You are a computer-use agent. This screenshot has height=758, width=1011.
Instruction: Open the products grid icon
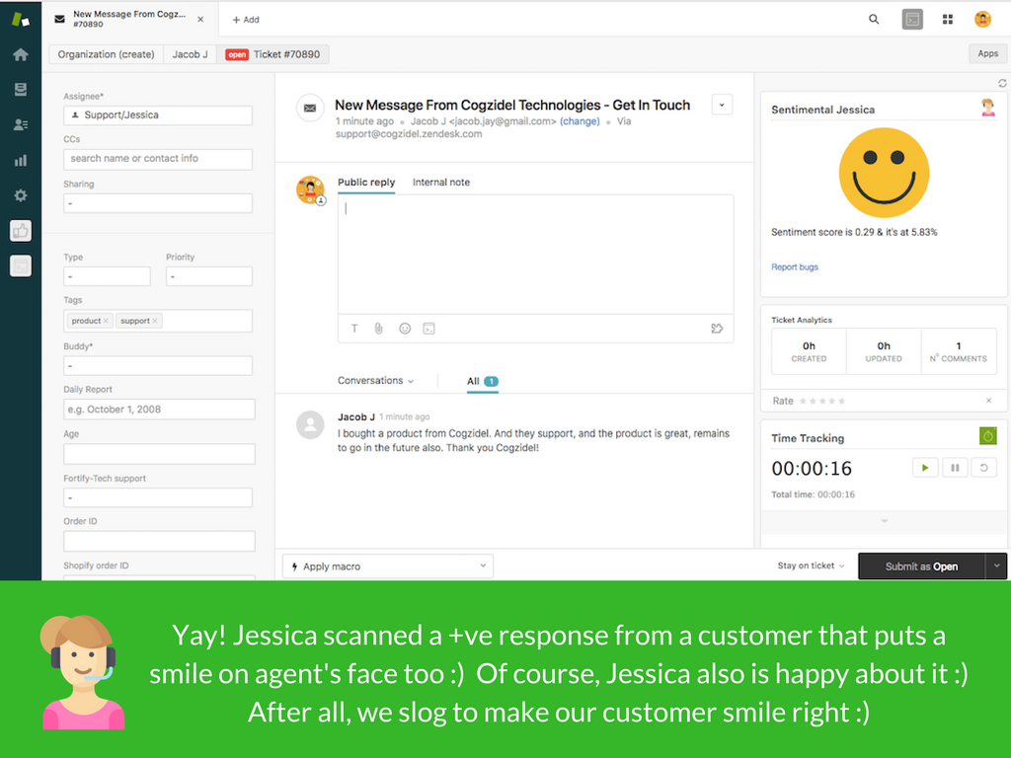pos(948,19)
